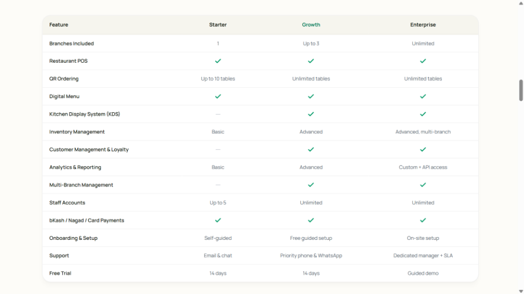Viewport: 524px width, 294px height.
Task: Click the 'Up to 10 tables' cell
Action: point(218,79)
